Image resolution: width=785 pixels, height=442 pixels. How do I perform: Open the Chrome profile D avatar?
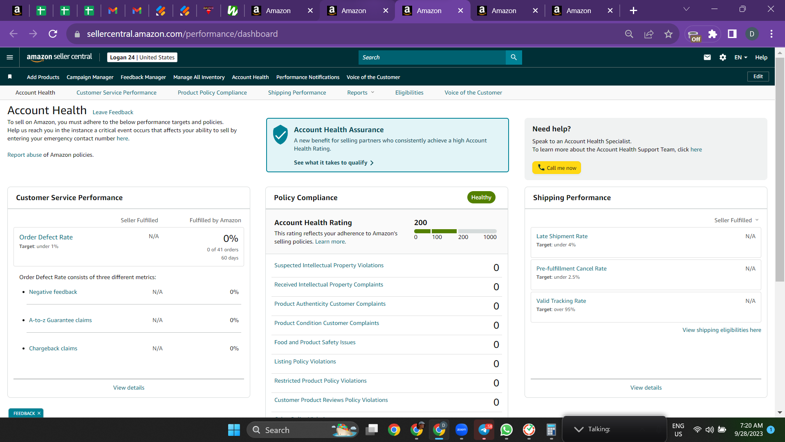[x=752, y=34]
